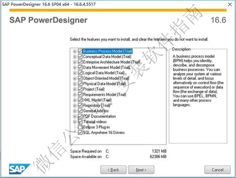Toggle the Logical Data Model checkbox
This screenshot has width=236, height=178.
[80, 73]
